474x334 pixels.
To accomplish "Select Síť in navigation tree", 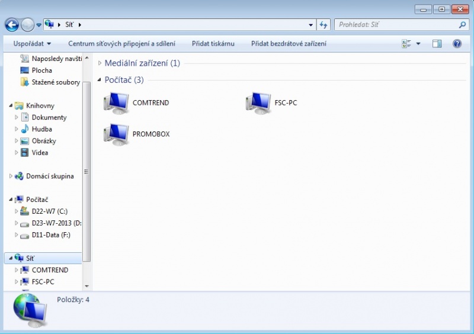I will tap(43, 258).
